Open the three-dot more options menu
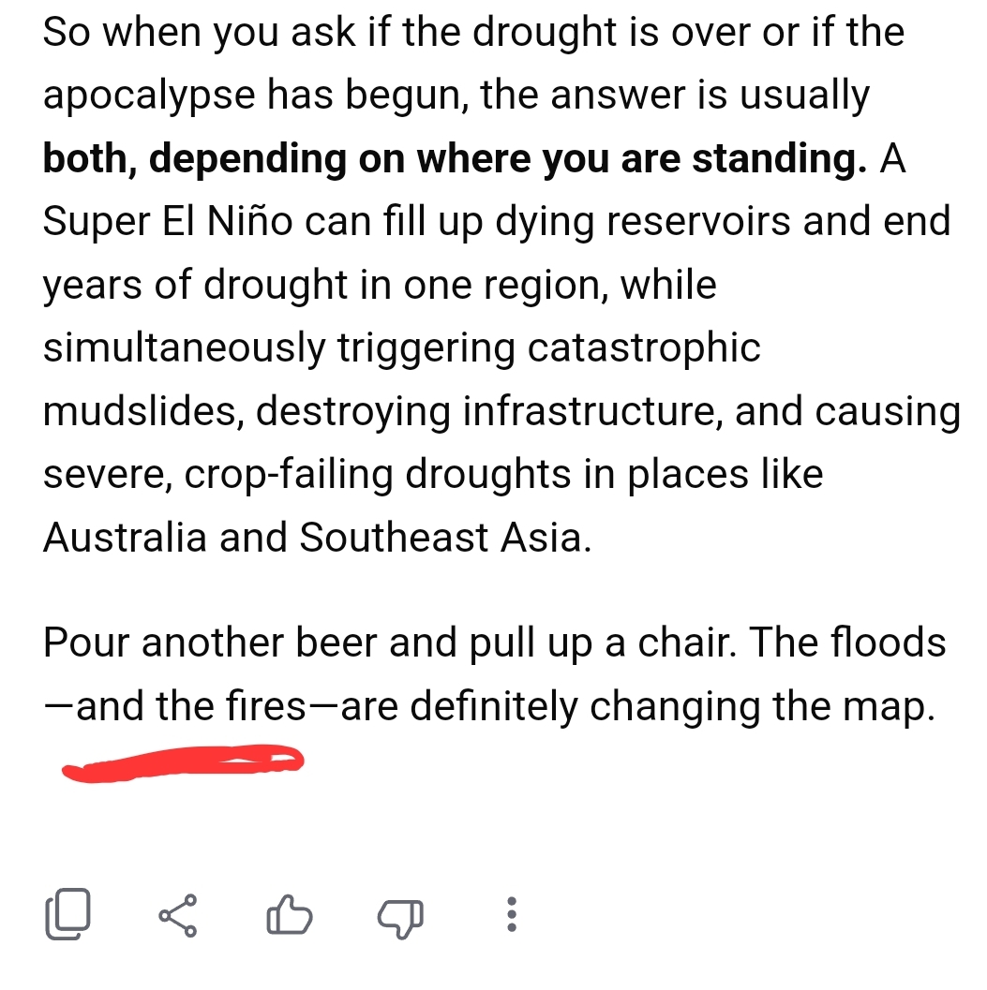 [x=512, y=914]
